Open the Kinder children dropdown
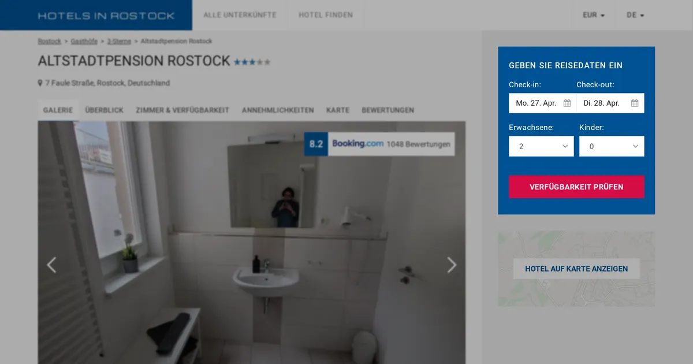 (x=612, y=146)
